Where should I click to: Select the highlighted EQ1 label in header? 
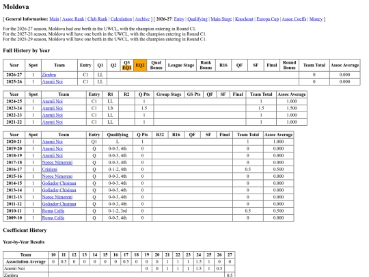tap(126, 68)
